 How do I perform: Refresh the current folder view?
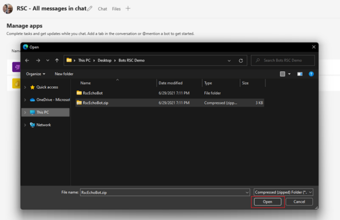[x=241, y=60]
